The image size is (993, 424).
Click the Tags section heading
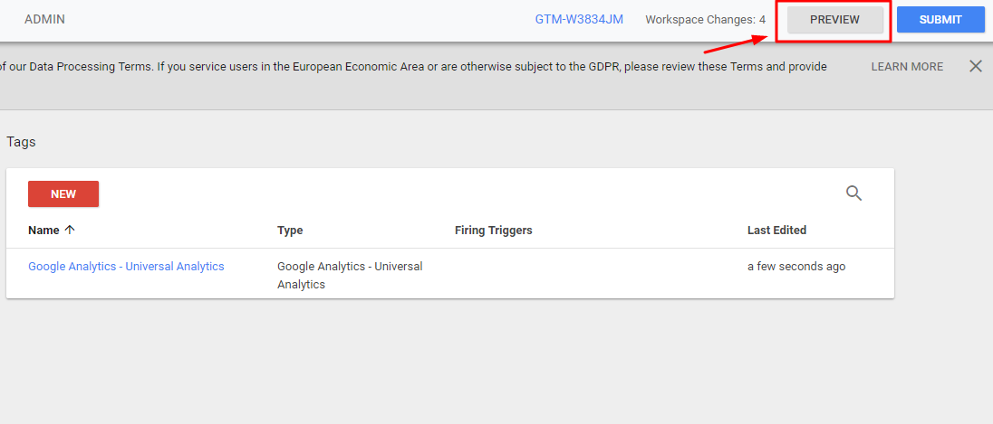pos(21,141)
